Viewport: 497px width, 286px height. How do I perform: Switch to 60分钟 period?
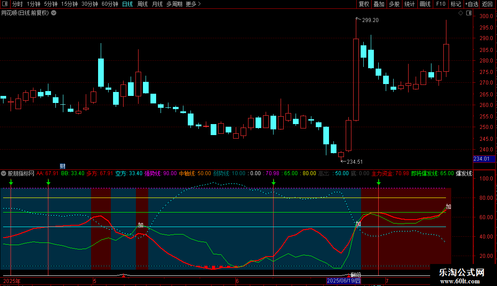[110, 4]
